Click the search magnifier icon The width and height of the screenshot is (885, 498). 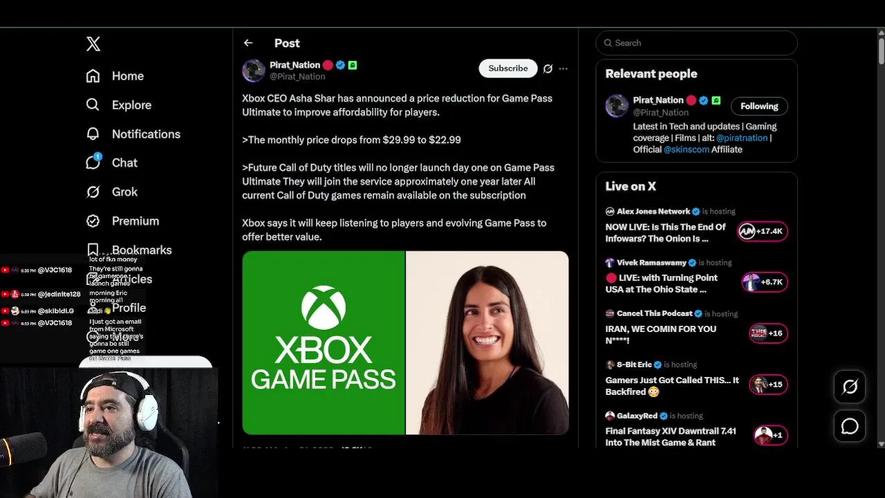[x=608, y=43]
